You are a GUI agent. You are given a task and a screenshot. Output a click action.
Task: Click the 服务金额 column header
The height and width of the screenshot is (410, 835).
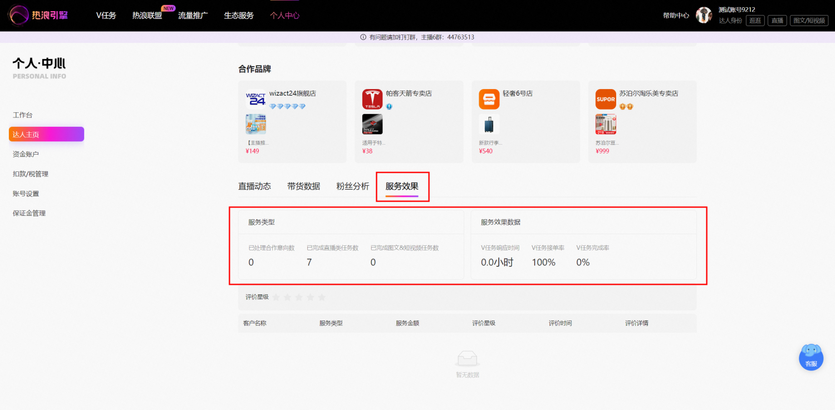[x=407, y=323]
